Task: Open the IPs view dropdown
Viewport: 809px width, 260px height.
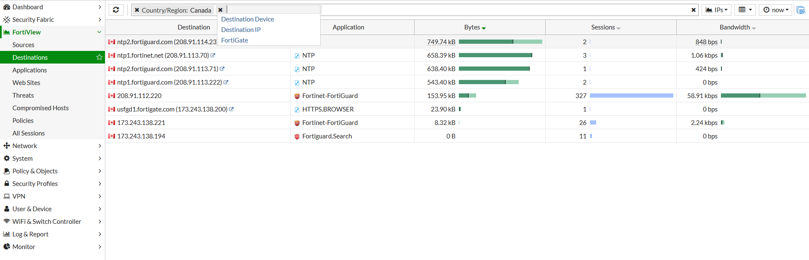Action: 716,10
